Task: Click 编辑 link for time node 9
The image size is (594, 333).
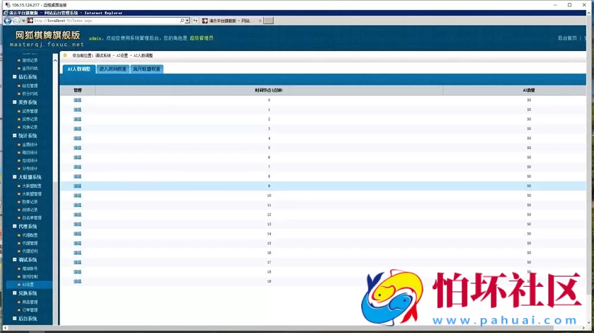Action: [77, 186]
